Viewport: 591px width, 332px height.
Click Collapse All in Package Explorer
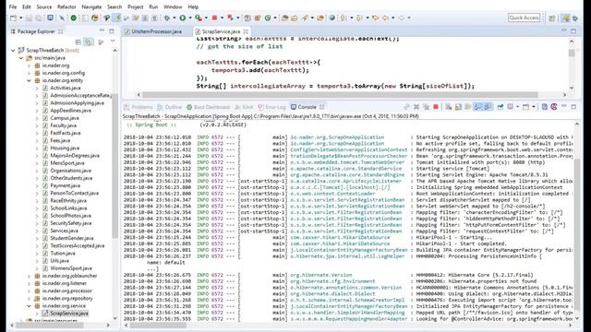click(x=78, y=41)
